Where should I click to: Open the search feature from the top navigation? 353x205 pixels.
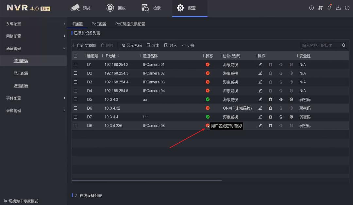pos(151,8)
